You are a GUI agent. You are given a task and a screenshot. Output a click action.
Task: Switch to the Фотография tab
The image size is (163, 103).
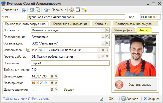pyautogui.click(x=123, y=30)
